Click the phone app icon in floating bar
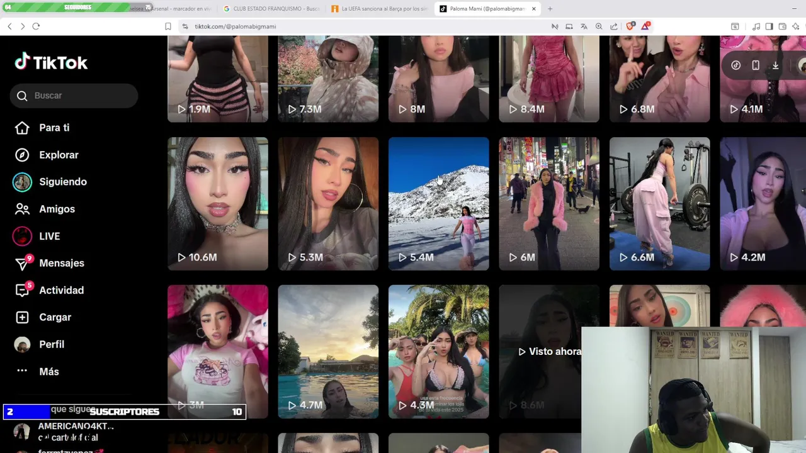806x453 pixels. point(756,65)
